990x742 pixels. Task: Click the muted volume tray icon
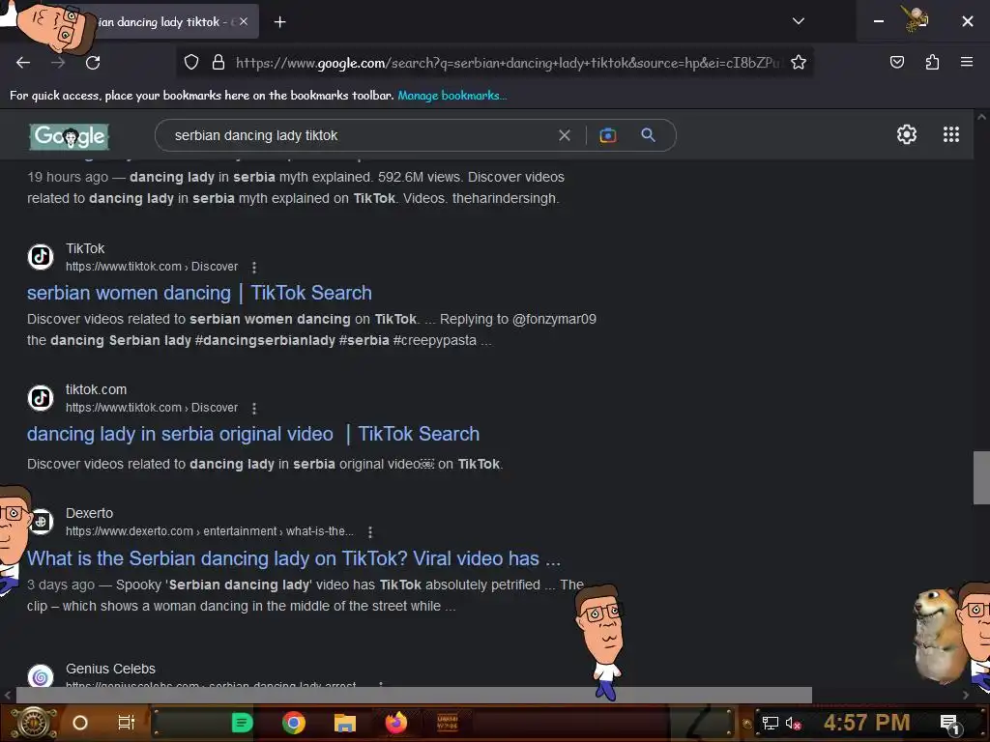(x=793, y=723)
